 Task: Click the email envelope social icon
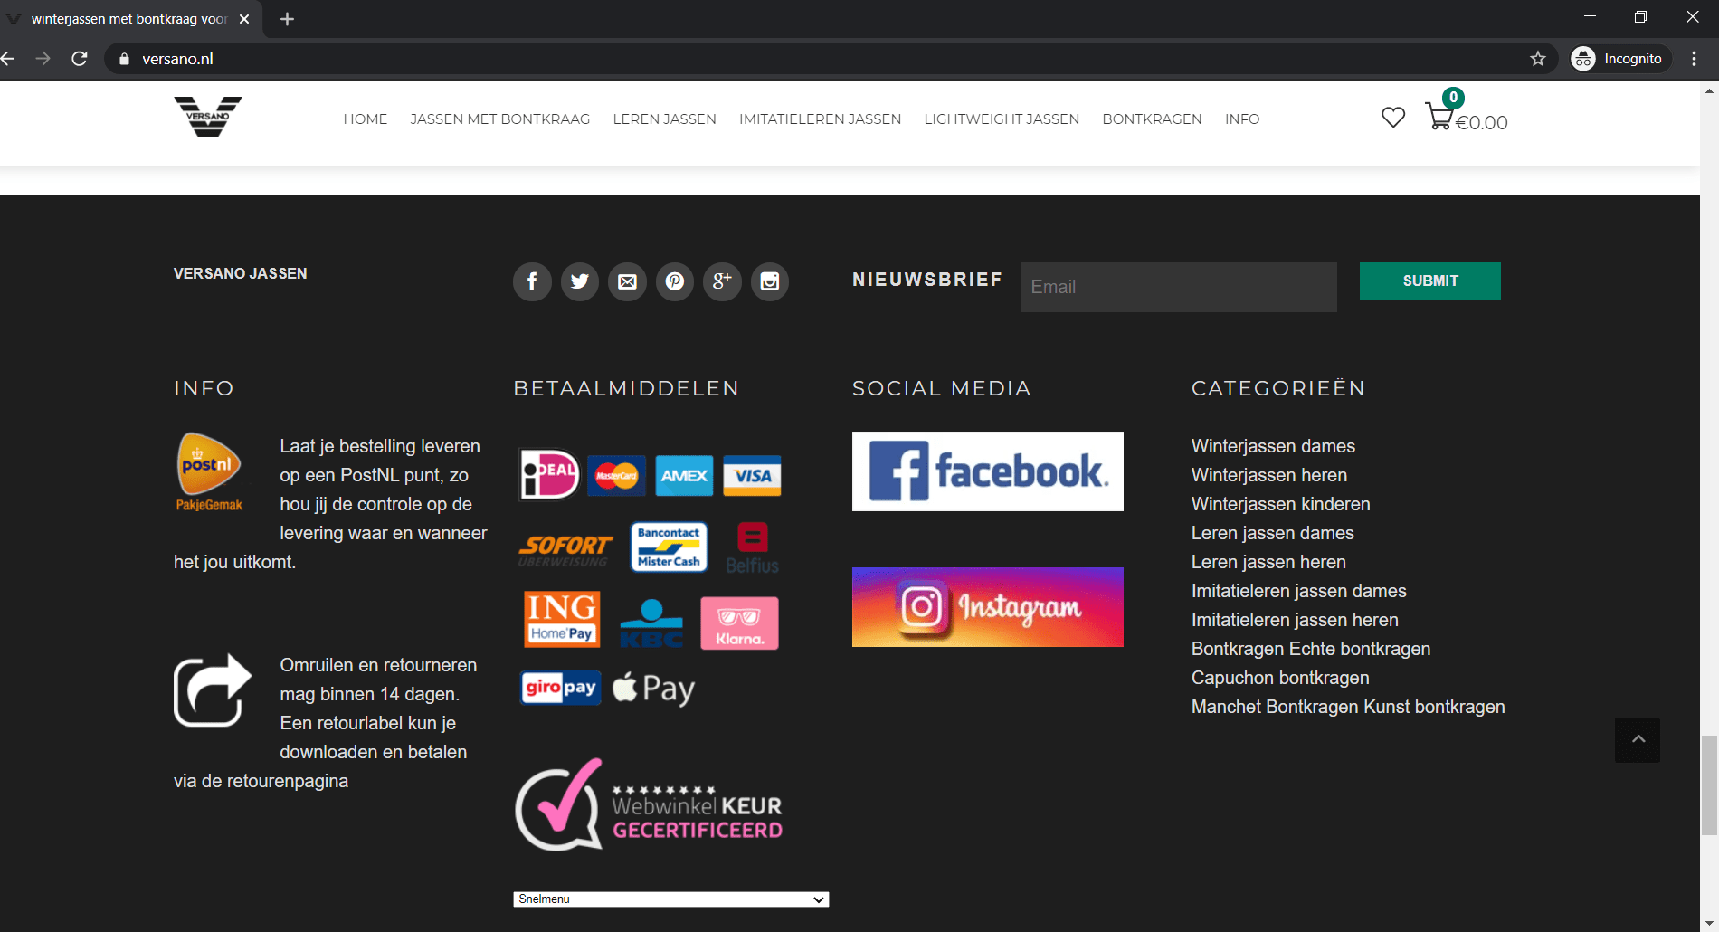(627, 281)
